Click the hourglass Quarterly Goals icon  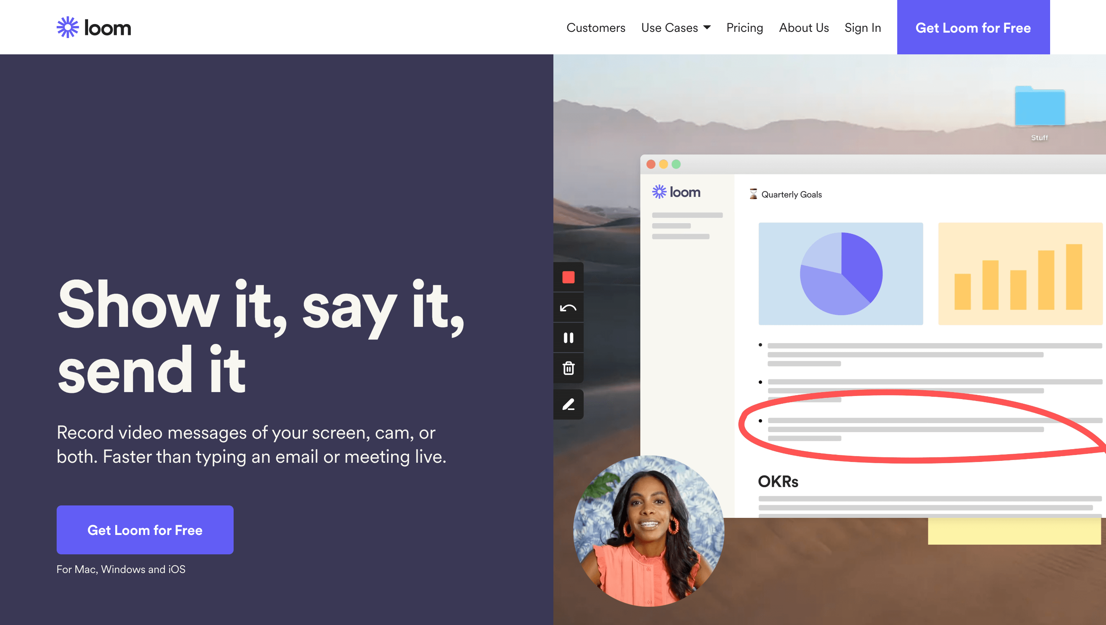tap(753, 194)
